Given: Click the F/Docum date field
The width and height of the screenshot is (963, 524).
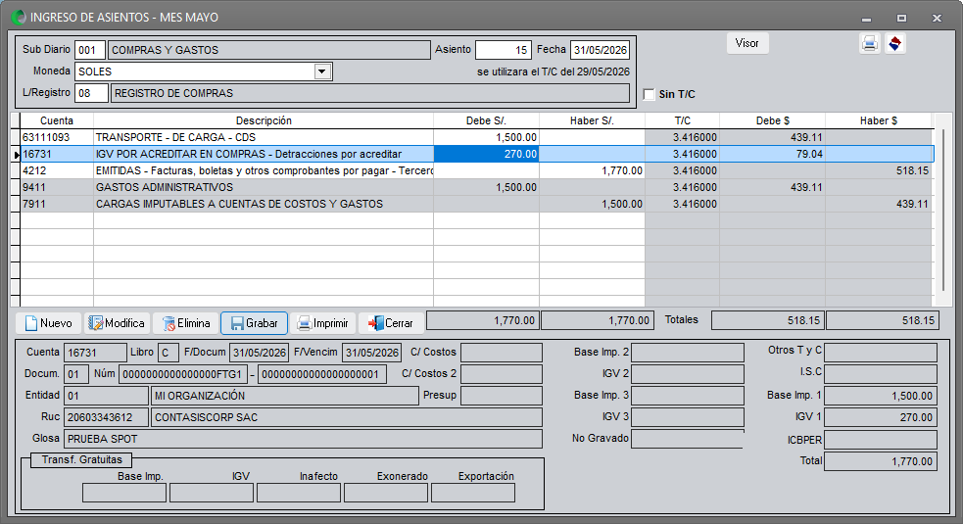Looking at the screenshot, I should 259,353.
